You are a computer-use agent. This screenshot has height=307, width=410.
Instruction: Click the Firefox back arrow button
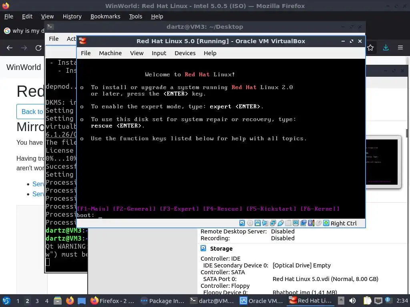10,48
